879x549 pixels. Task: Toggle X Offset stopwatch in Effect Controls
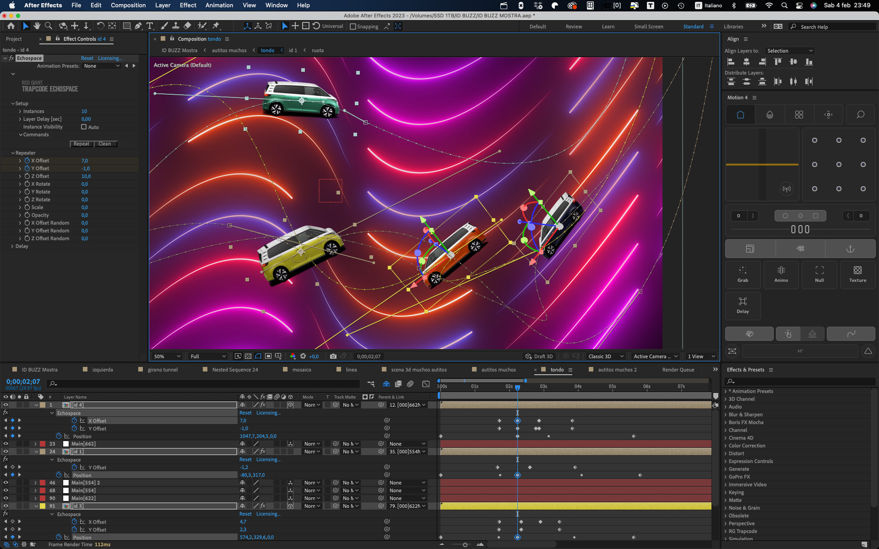tap(27, 161)
